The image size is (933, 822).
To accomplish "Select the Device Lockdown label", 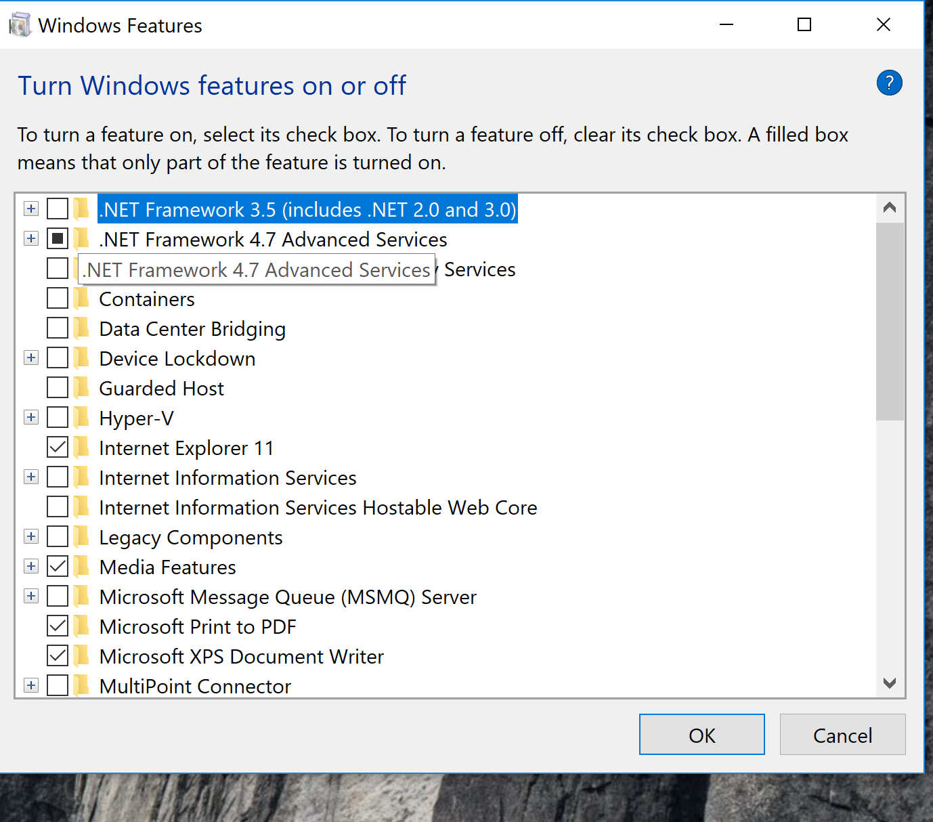I will pos(177,359).
